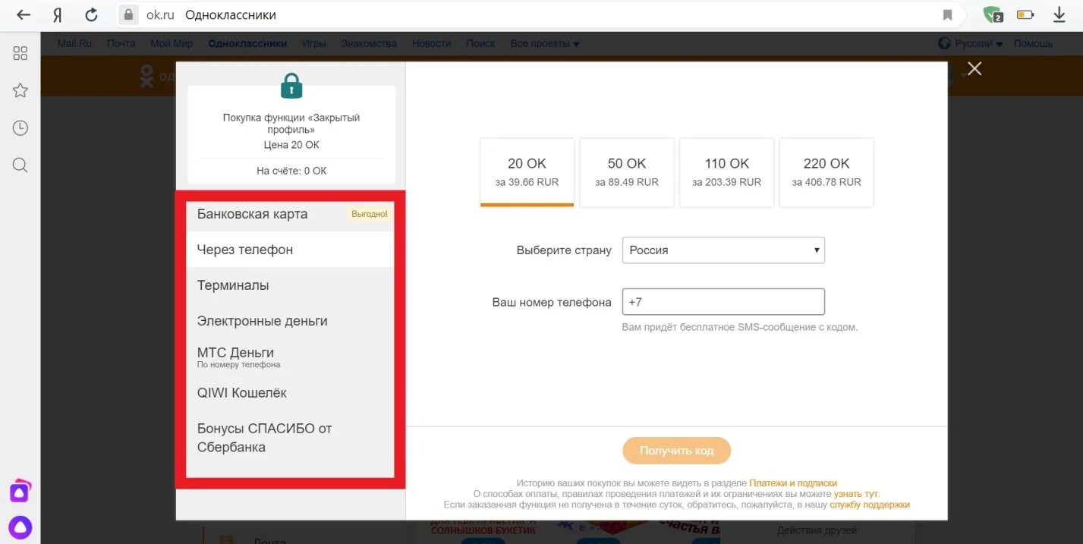The width and height of the screenshot is (1083, 544).
Task: Open Мой Мир link in top bar
Action: 172,44
